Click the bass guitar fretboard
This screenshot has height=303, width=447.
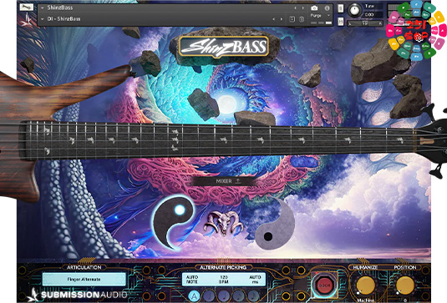click(216, 140)
